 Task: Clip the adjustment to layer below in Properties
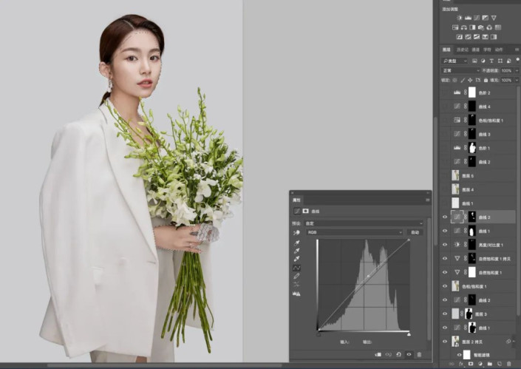[378, 355]
